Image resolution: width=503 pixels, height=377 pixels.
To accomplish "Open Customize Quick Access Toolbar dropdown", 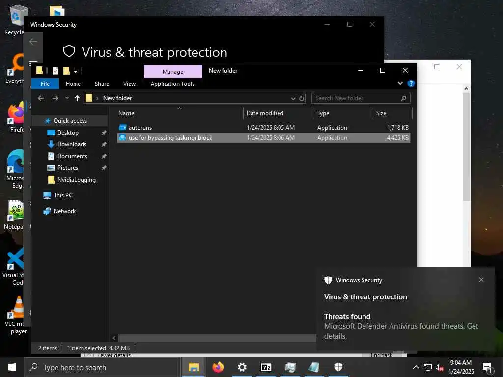I will point(75,71).
